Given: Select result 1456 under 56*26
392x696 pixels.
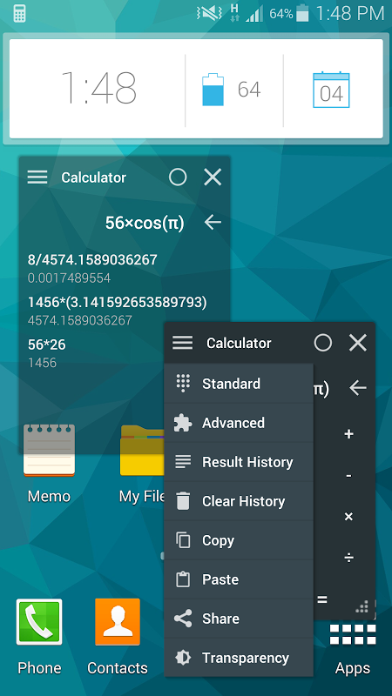Looking at the screenshot, I should [42, 363].
